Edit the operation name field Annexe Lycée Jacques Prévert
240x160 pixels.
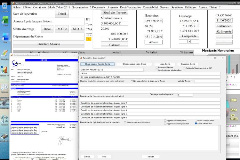point(49,21)
